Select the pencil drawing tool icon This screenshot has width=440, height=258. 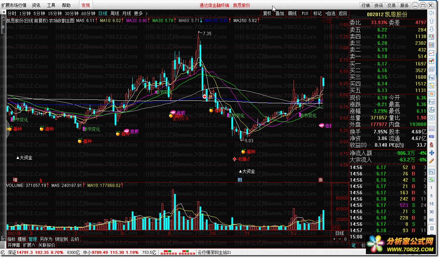pyautogui.click(x=432, y=161)
